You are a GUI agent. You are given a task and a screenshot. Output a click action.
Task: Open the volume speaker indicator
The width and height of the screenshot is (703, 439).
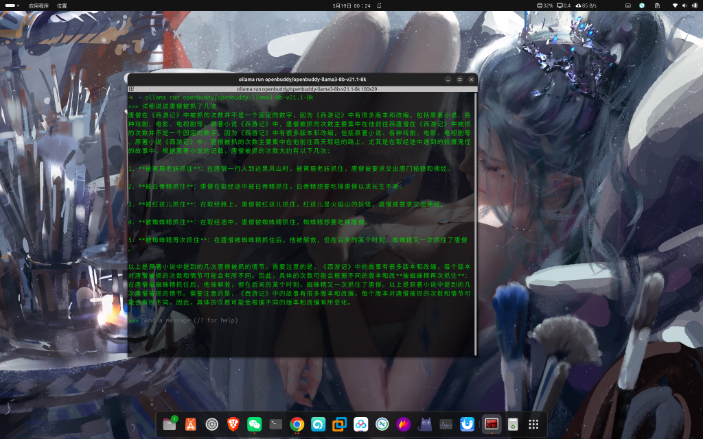click(685, 5)
